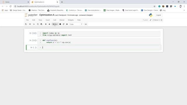Click the pencil edit mode indicator

pyautogui.click(x=151, y=20)
